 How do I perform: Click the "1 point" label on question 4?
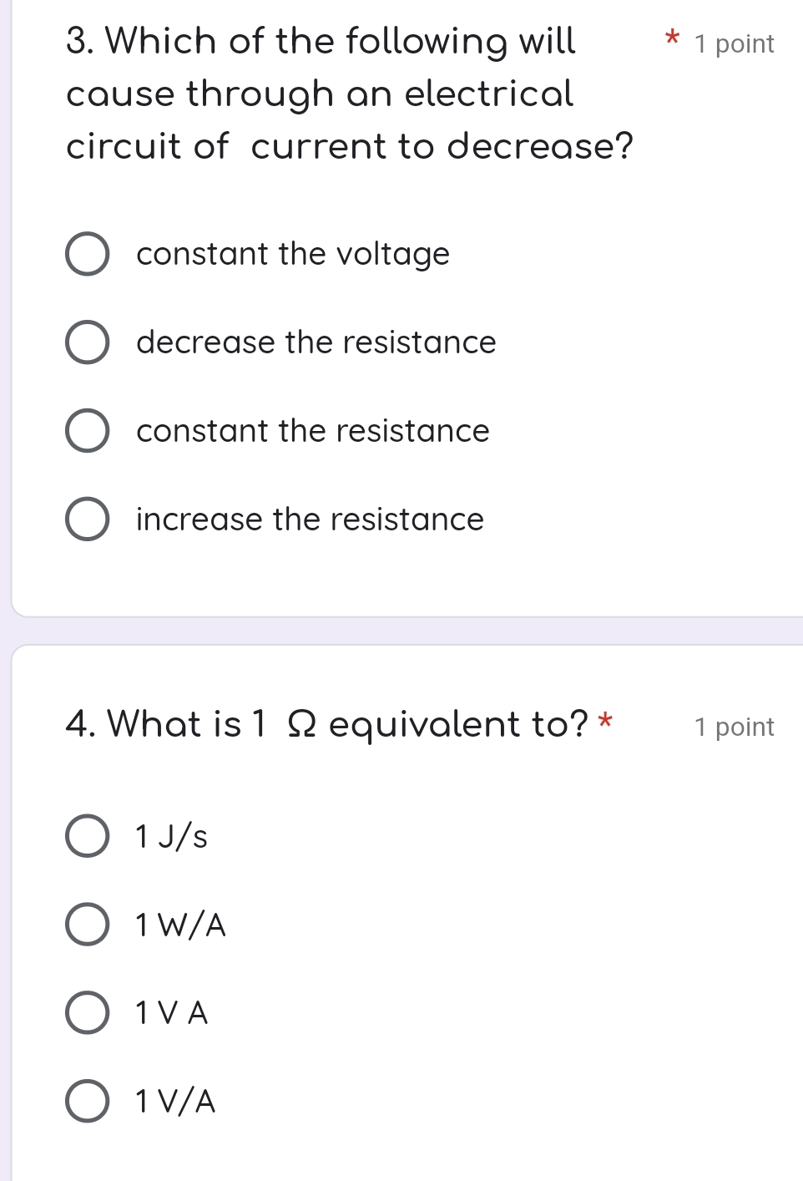733,727
